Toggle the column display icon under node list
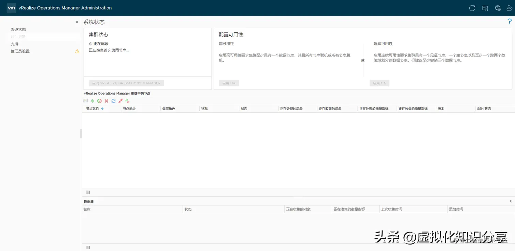The image size is (515, 251). point(88,192)
